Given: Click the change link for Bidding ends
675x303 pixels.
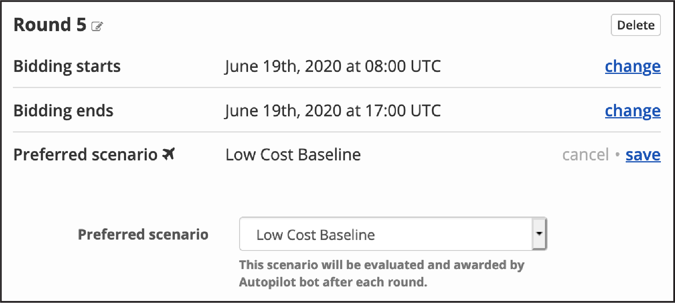Looking at the screenshot, I should point(633,111).
